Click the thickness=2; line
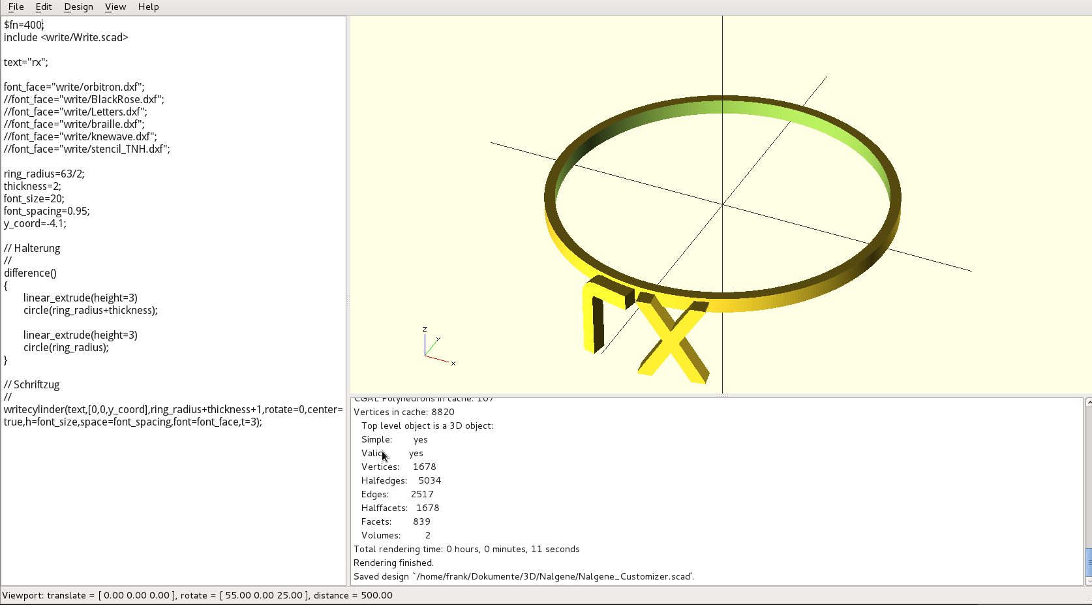 [33, 186]
